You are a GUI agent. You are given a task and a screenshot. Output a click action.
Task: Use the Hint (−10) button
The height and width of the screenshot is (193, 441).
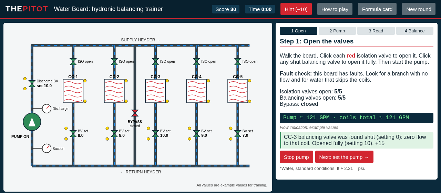[x=296, y=9]
